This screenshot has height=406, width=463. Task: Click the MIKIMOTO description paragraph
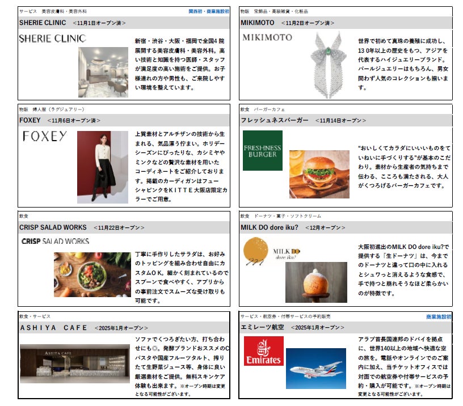[x=403, y=64]
